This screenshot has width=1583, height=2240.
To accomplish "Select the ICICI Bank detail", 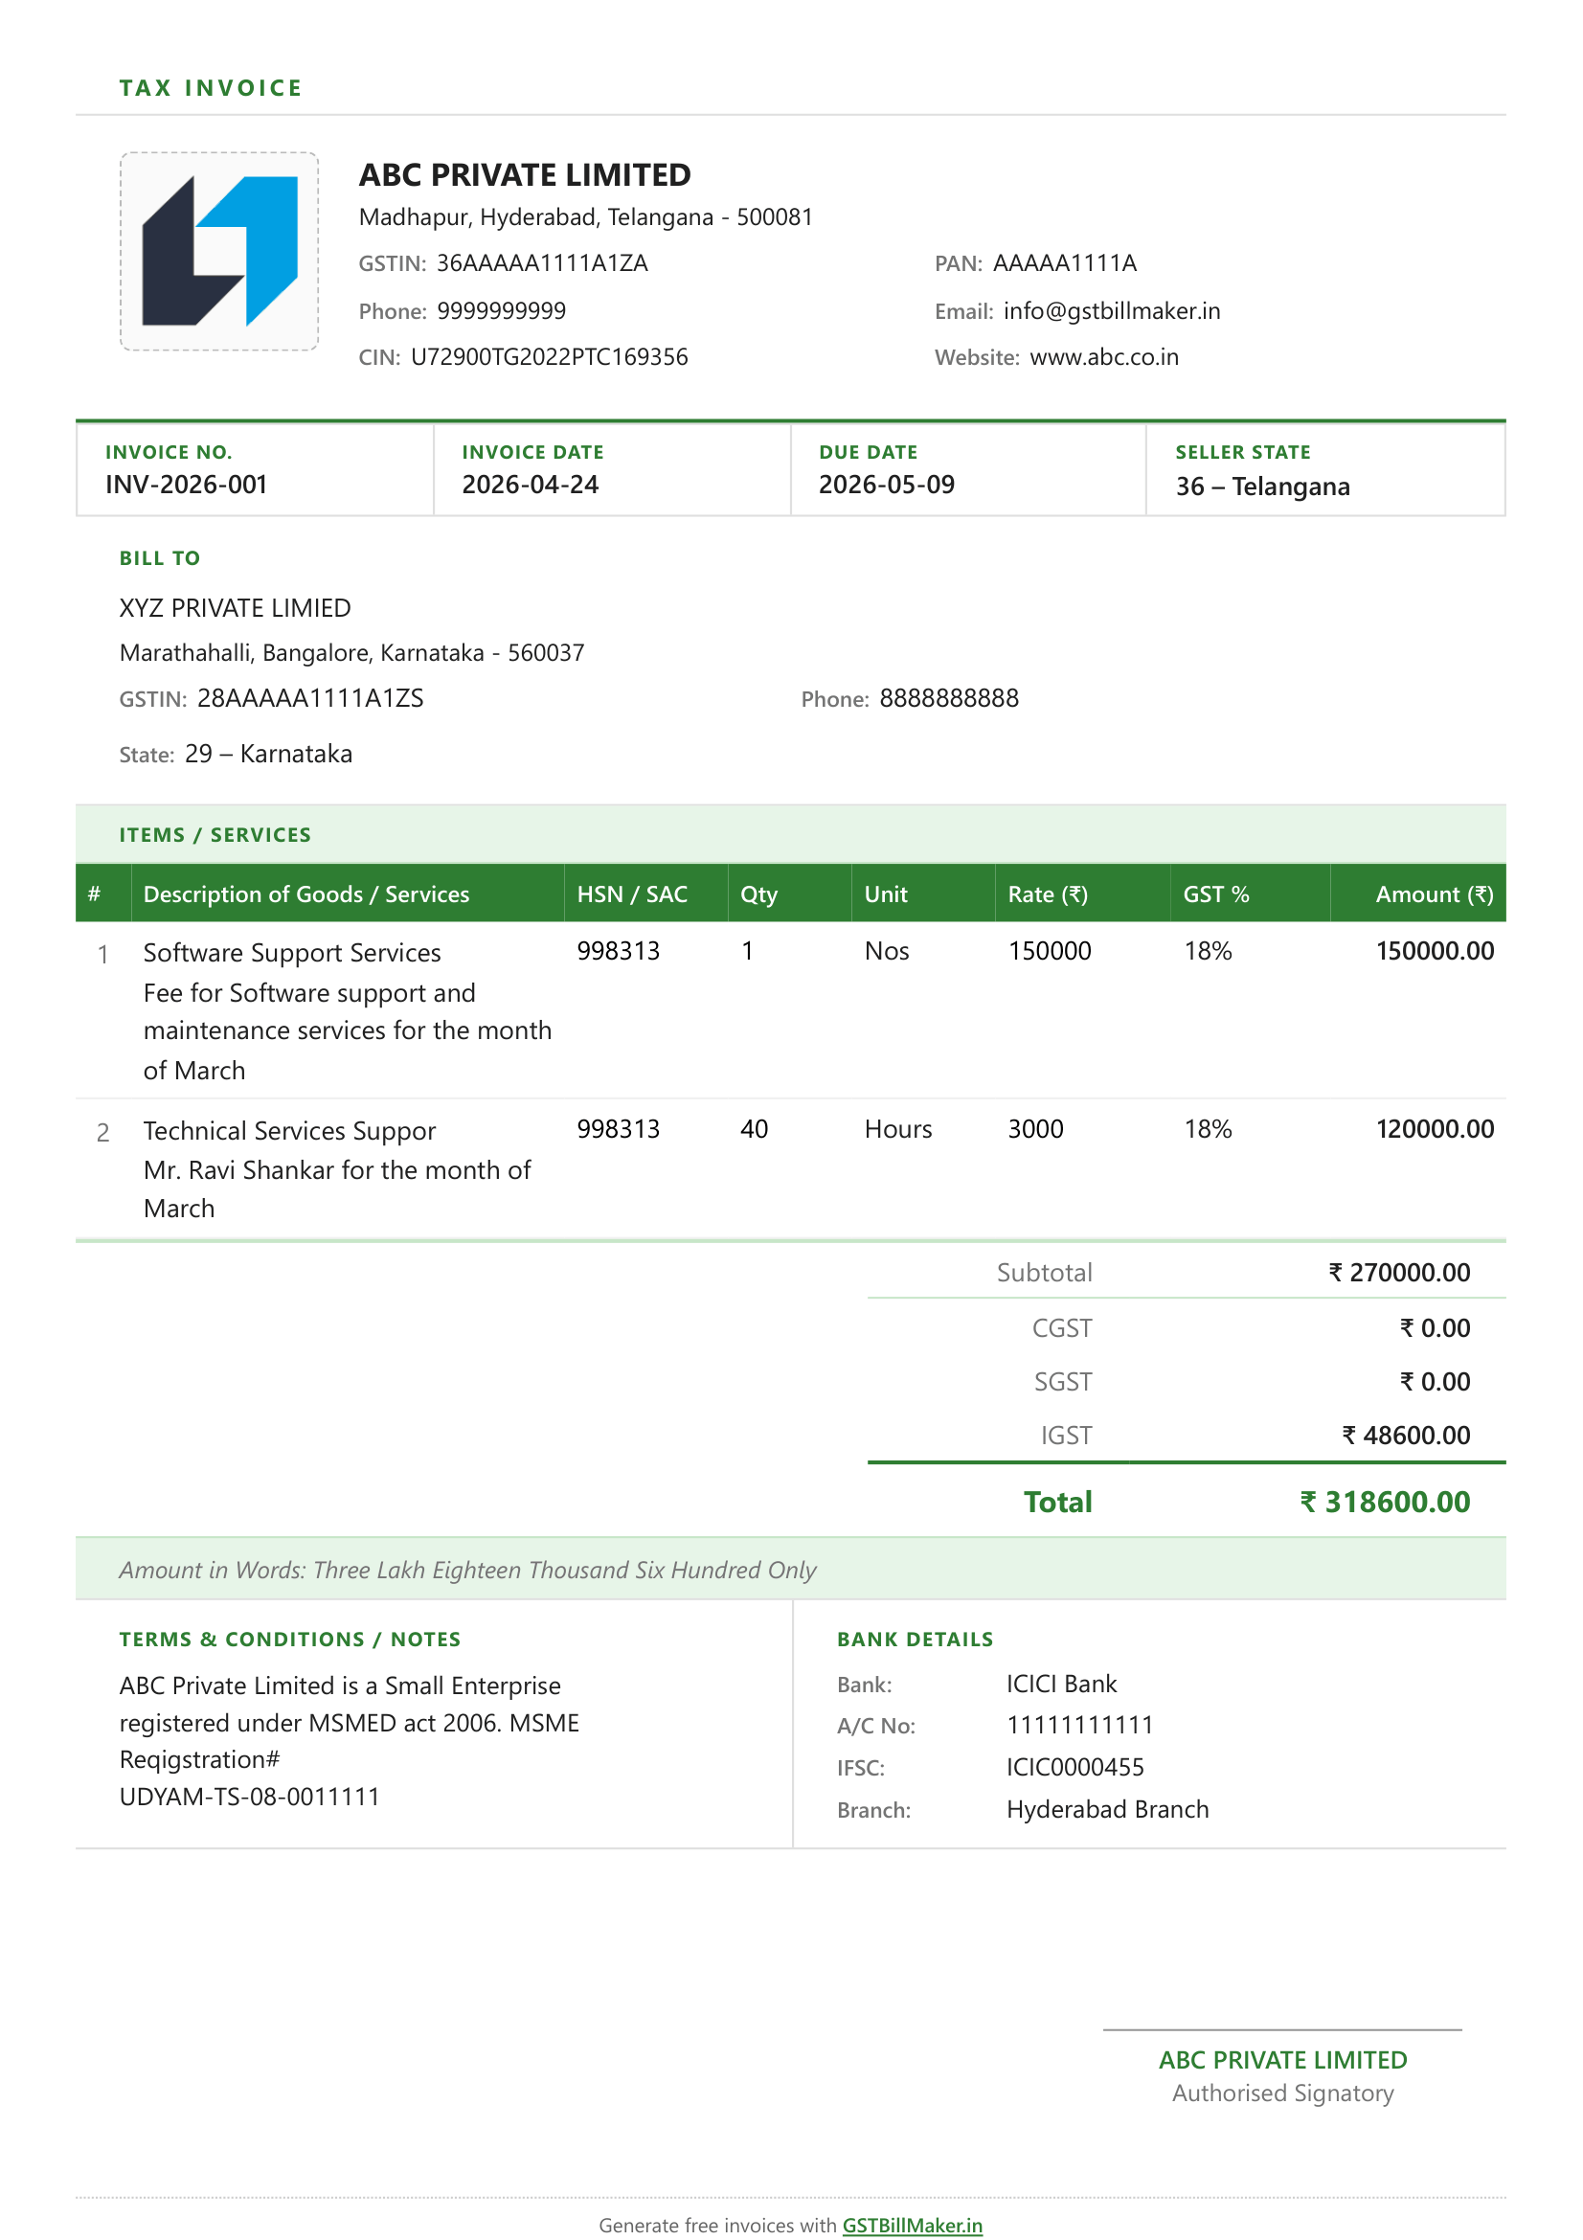I will 1063,1683.
